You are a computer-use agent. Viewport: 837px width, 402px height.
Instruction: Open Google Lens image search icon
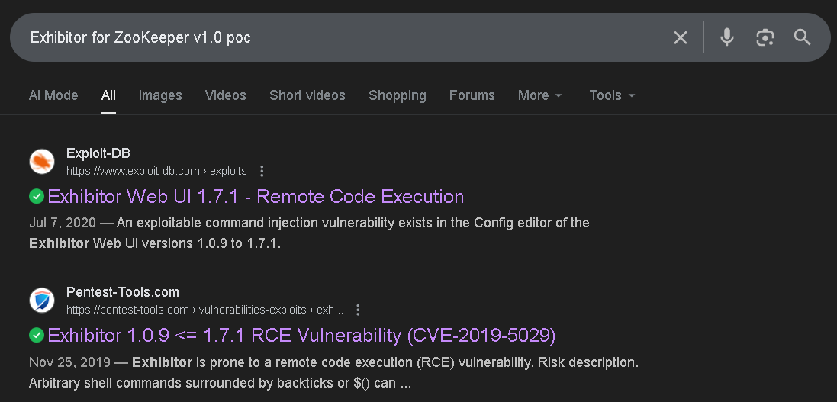pyautogui.click(x=765, y=37)
